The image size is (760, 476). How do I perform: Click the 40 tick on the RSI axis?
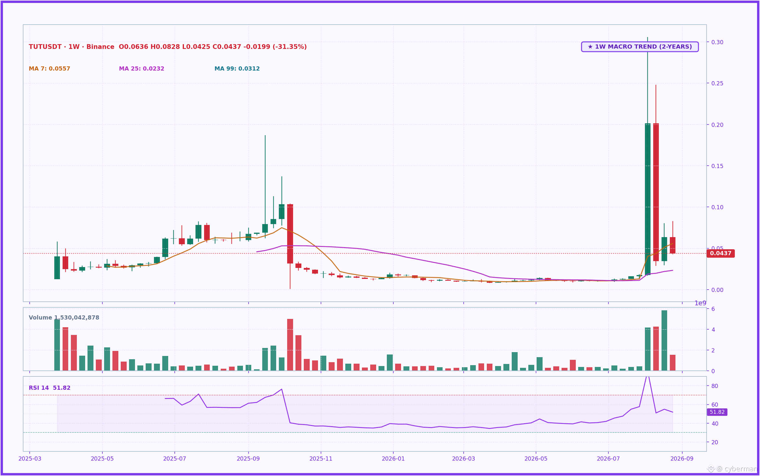pos(715,424)
